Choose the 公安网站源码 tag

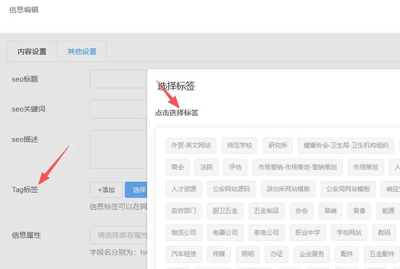[x=231, y=189]
